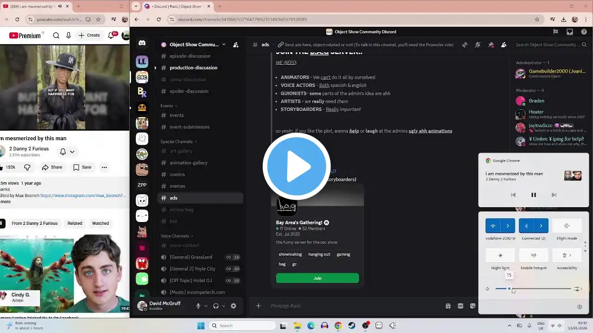The height and width of the screenshot is (333, 593).
Task: Open 2 Danny 2 Furious channel link
Action: 29,149
